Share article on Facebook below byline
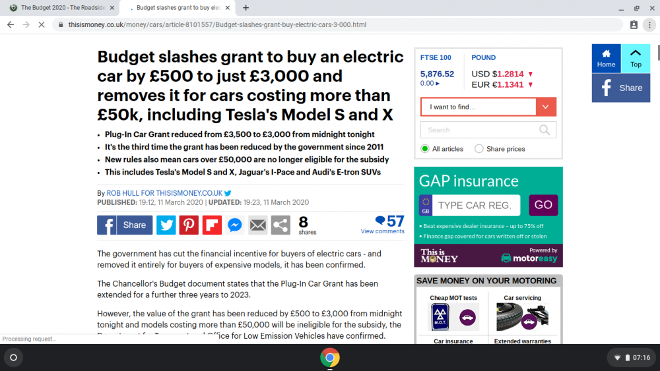The height and width of the screenshot is (371, 660). click(125, 225)
